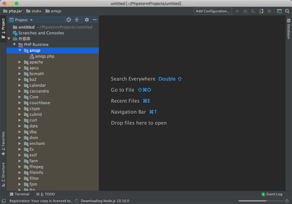Screen dimensions: 292x204
Task: Switch to the 2: Favorites tab
Action: pos(3,143)
